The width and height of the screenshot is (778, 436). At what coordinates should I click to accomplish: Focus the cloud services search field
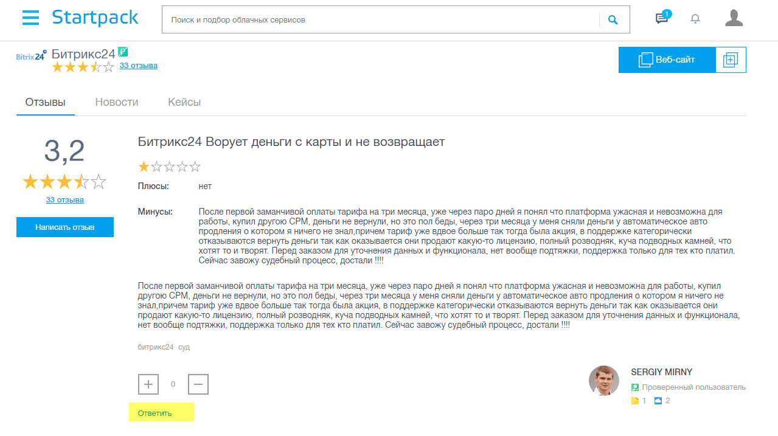[381, 20]
